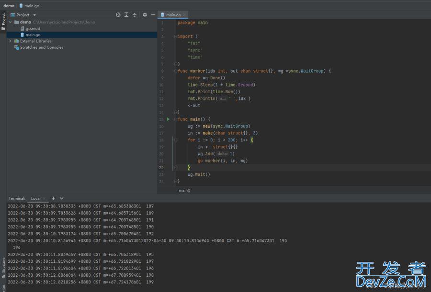431x292 pixels.
Task: Open the terminal options chevron dropdown
Action: click(62, 198)
